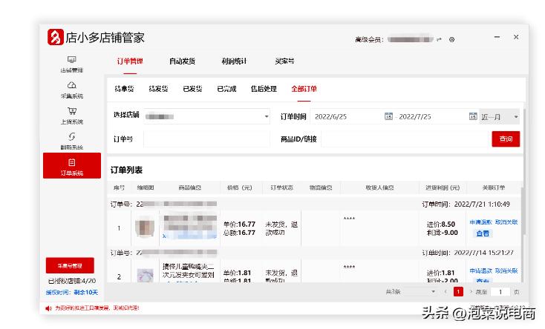This screenshot has height=329, width=545.
Task: Open the 待拿货 order tab
Action: (124, 89)
